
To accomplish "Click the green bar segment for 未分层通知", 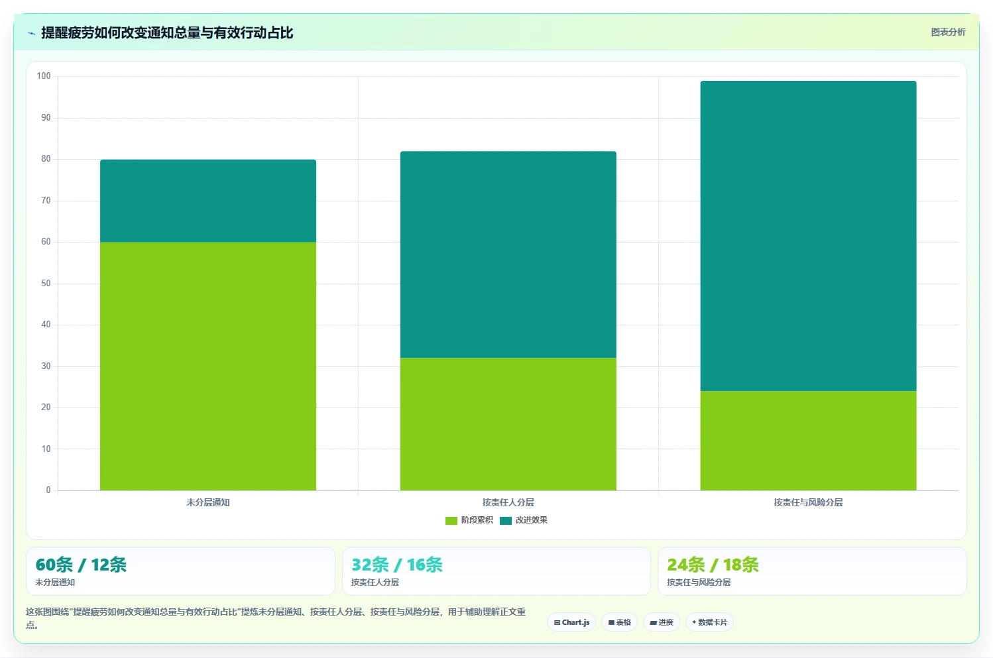I will pyautogui.click(x=208, y=366).
